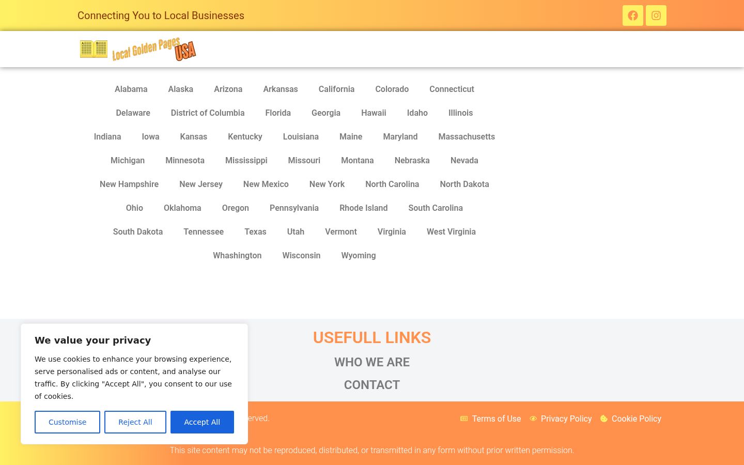744x465 pixels.
Task: Choose Michigan in the state menu
Action: click(x=128, y=160)
